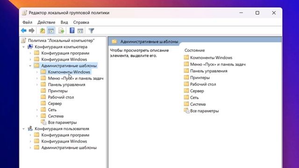
Task: Select Система label in the tree
Action: point(56,116)
